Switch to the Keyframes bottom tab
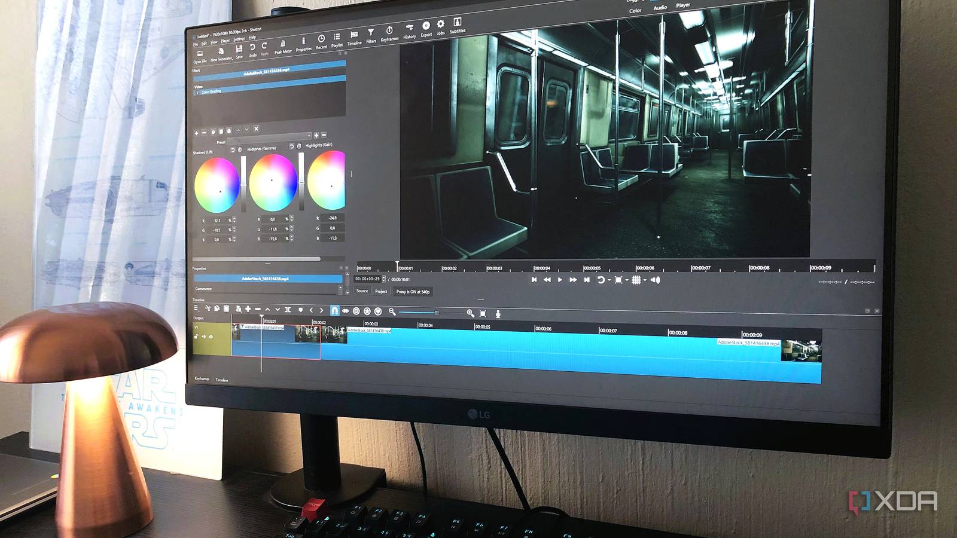 tap(202, 378)
